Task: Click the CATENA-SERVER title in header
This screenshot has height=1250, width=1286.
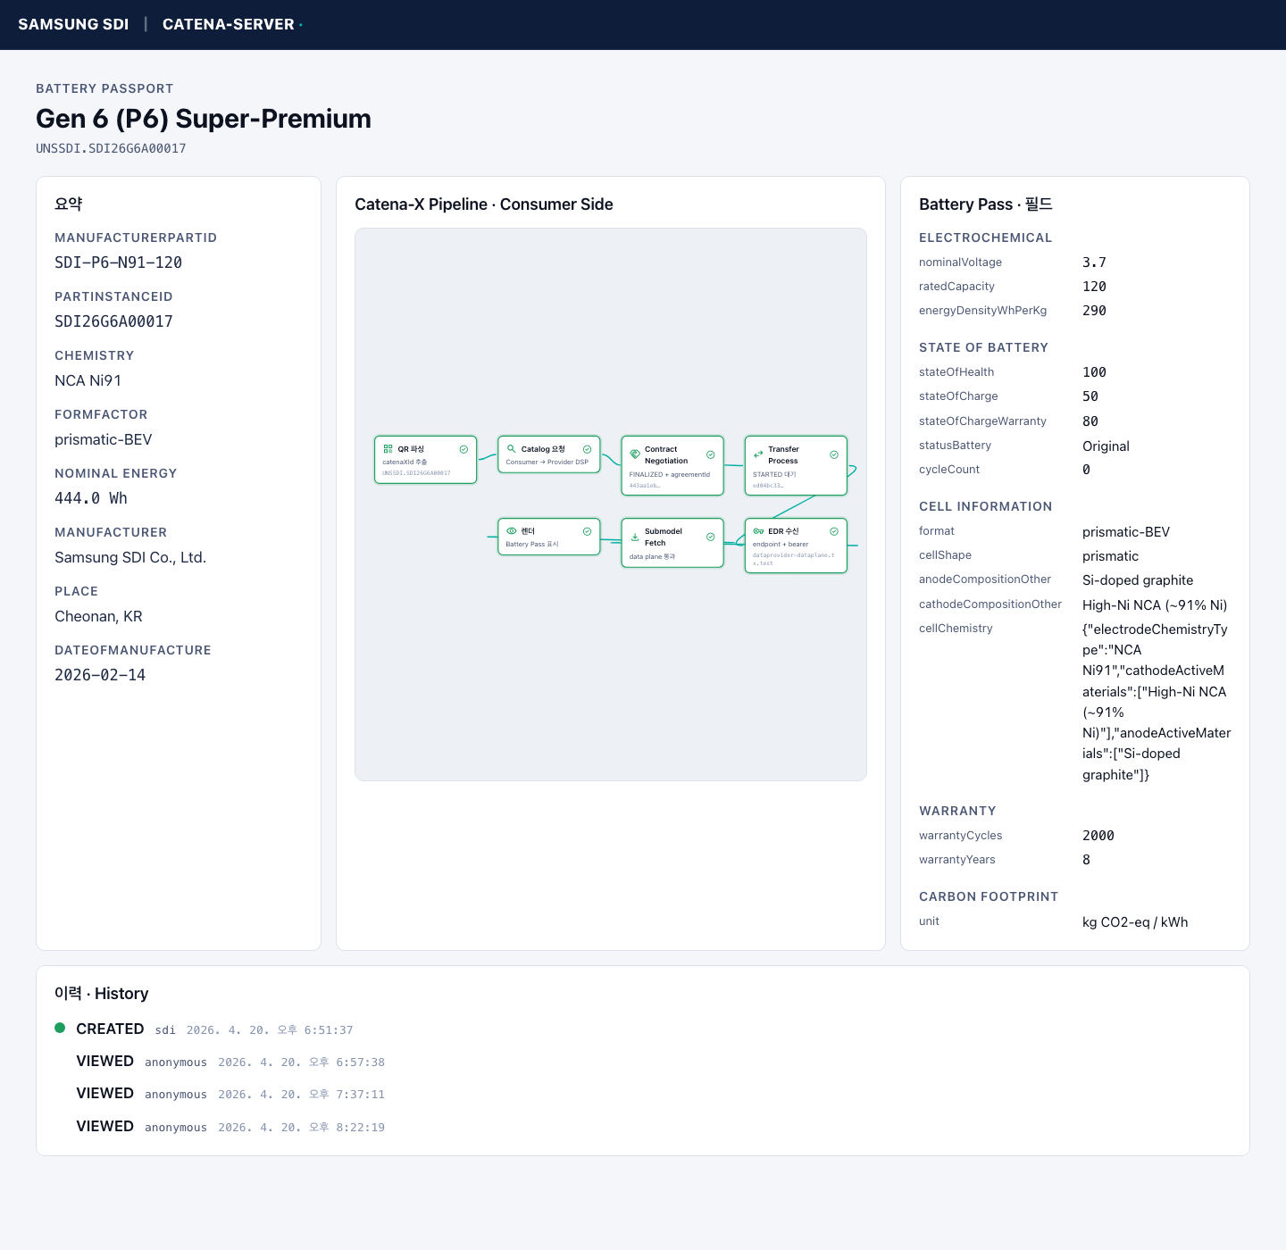Action: click(229, 24)
